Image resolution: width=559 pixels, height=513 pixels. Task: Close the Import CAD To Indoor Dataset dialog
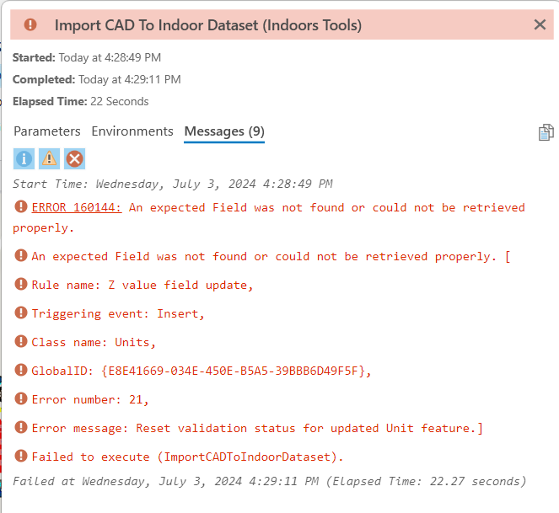click(540, 25)
